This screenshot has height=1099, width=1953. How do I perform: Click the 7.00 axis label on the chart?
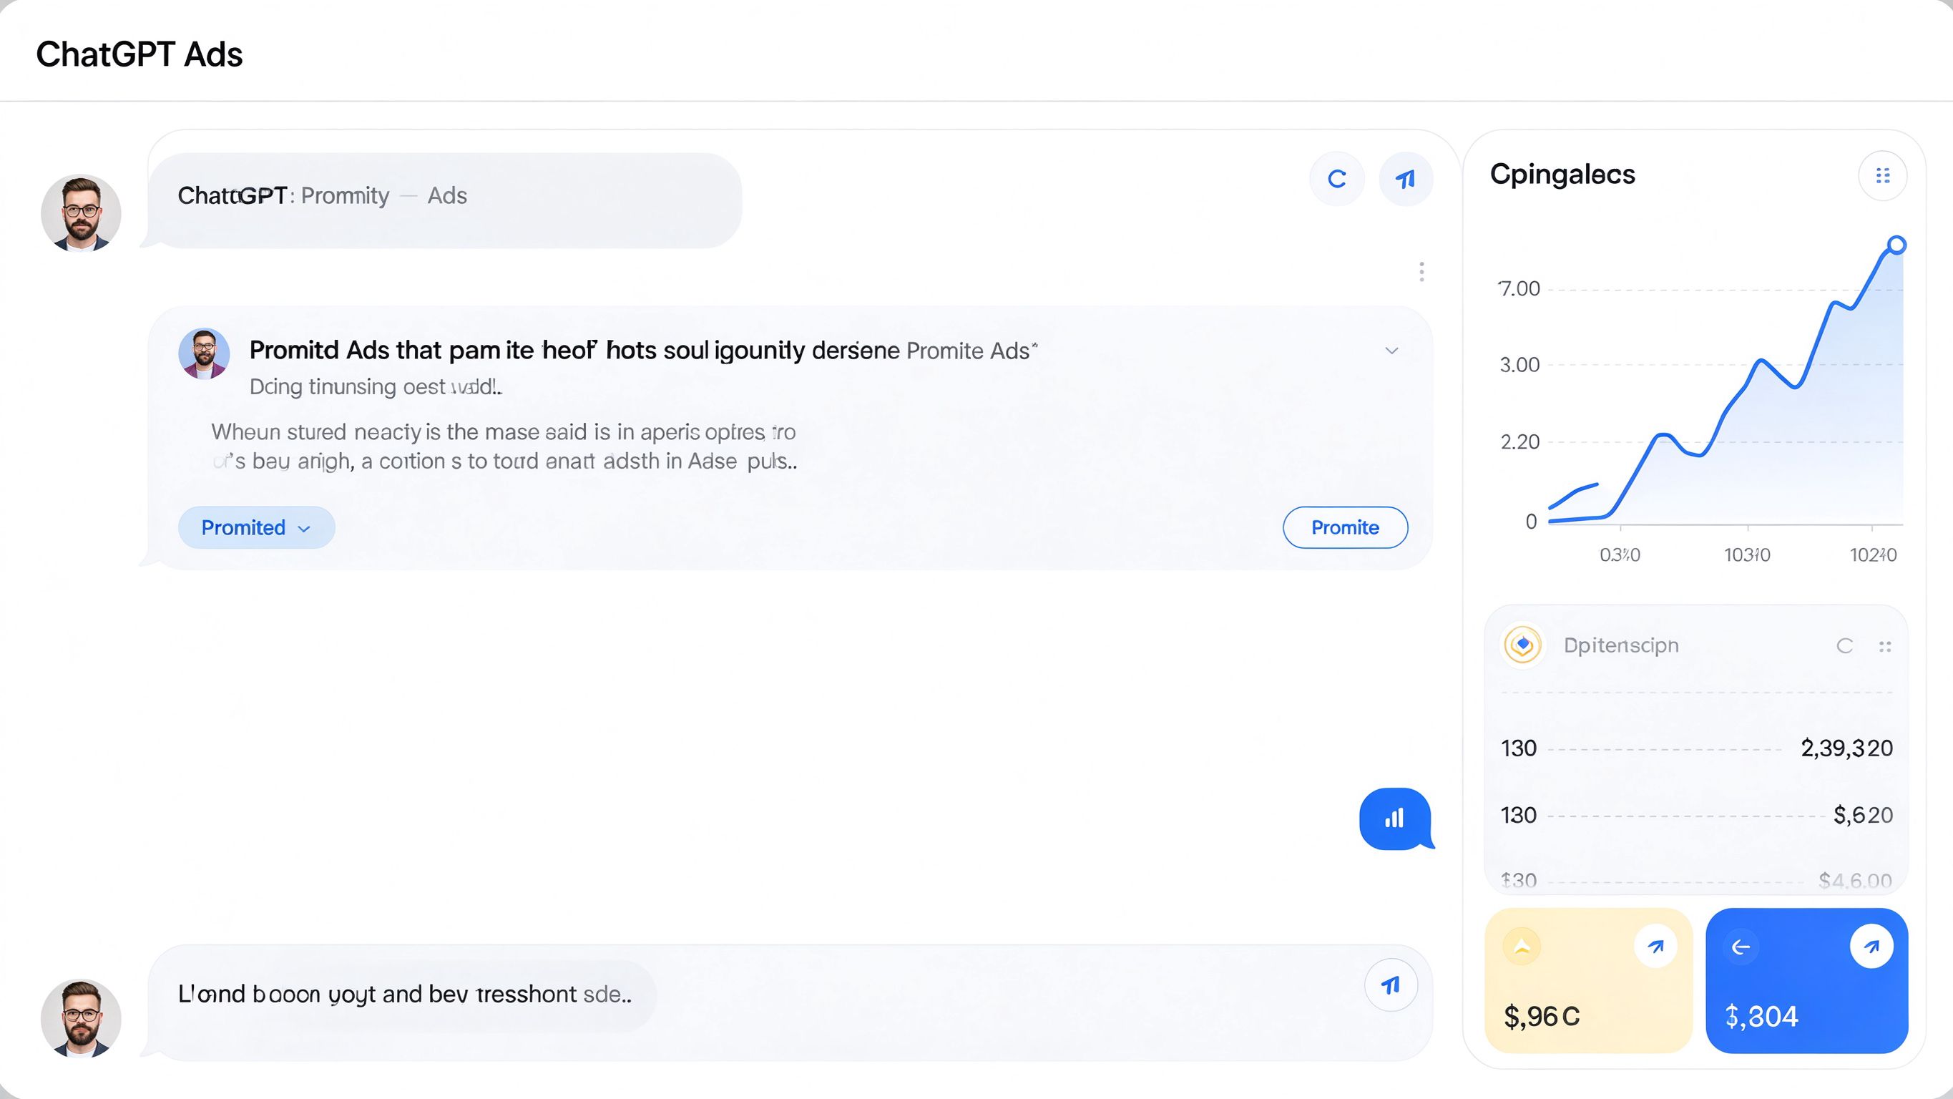[1519, 289]
